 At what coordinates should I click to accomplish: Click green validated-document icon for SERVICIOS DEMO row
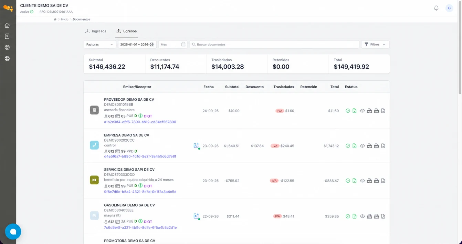[355, 181]
